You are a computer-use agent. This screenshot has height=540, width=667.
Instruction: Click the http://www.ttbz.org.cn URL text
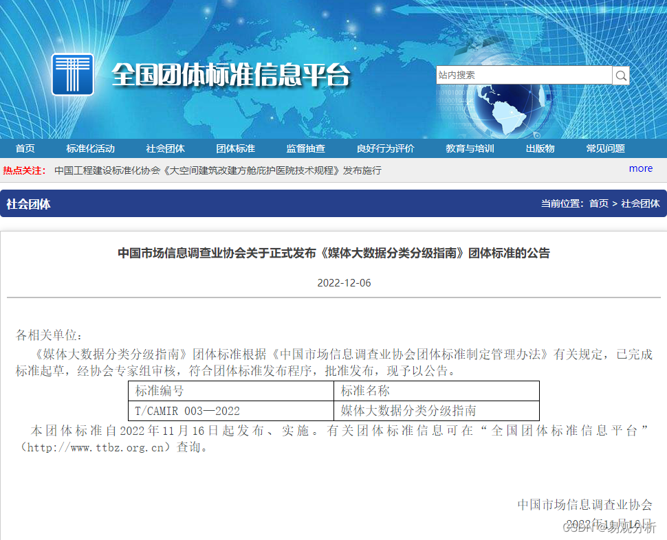click(x=96, y=447)
